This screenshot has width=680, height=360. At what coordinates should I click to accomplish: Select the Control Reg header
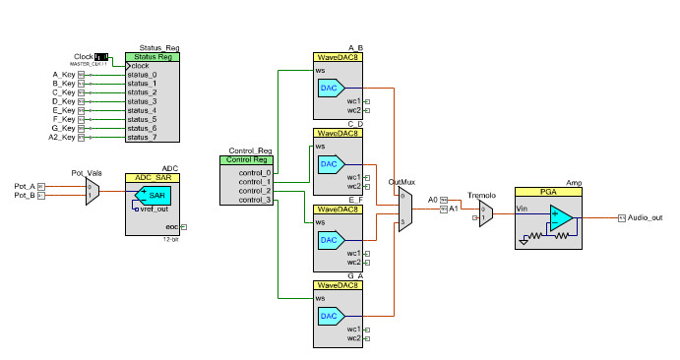(247, 160)
